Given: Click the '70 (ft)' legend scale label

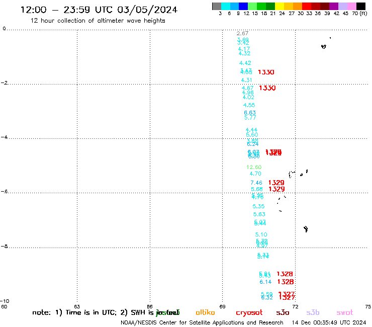Looking at the screenshot, I should [x=359, y=13].
